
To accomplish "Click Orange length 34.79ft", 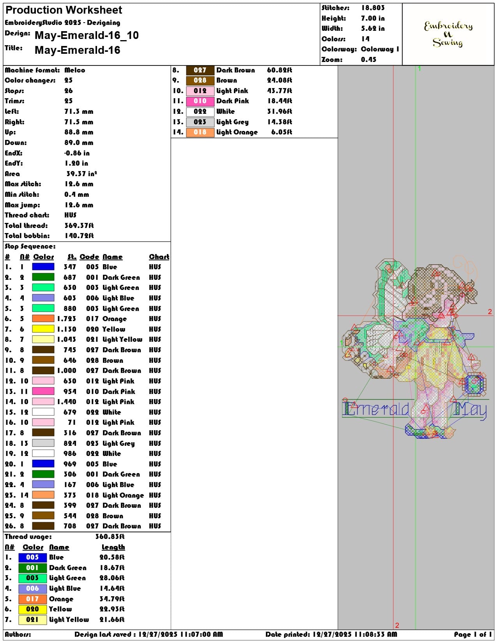I will [x=112, y=599].
